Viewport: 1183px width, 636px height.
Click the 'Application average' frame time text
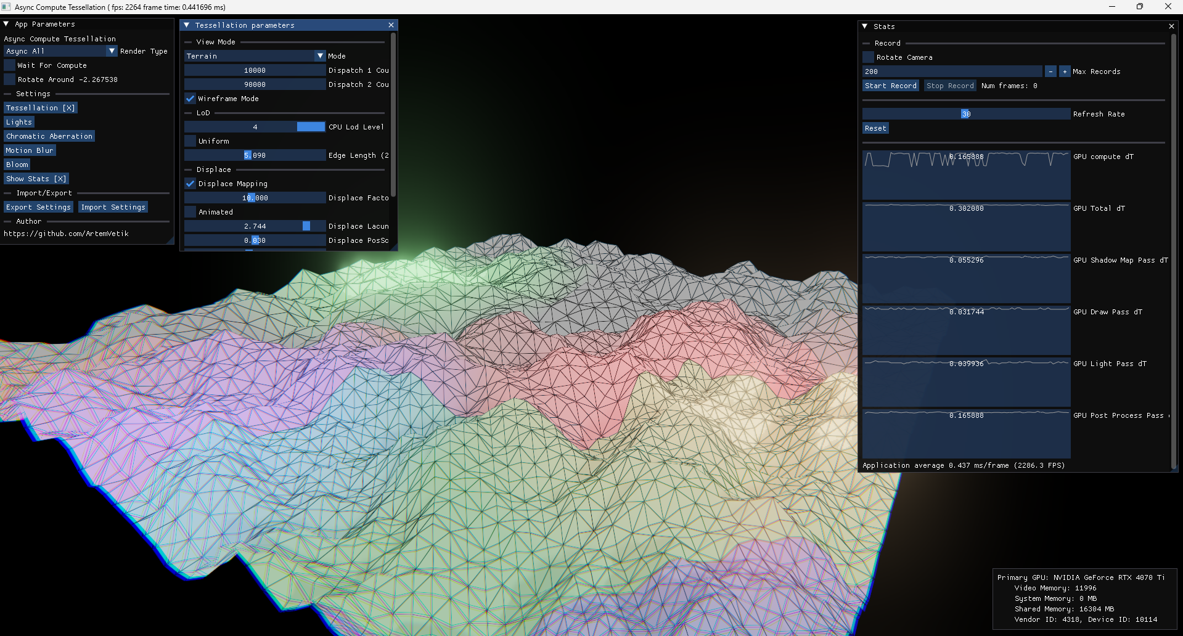[964, 465]
